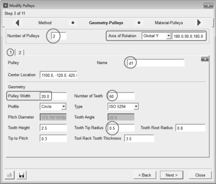216x184 pixels.
Task: Click the 'Geometry' section label
Action: pyautogui.click(x=16, y=87)
